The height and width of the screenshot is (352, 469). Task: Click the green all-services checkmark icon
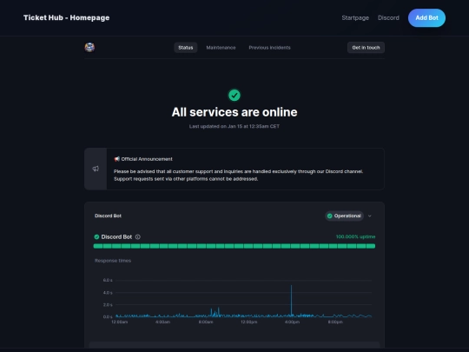234,96
